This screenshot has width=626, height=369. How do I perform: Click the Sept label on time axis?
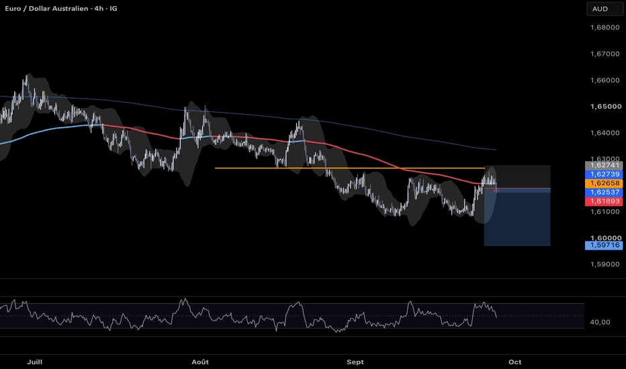click(x=355, y=362)
